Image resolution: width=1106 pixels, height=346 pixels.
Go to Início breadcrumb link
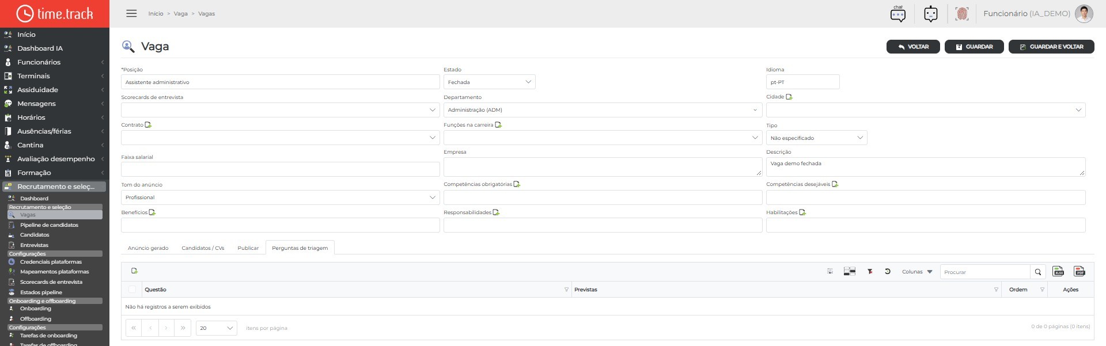(x=156, y=14)
